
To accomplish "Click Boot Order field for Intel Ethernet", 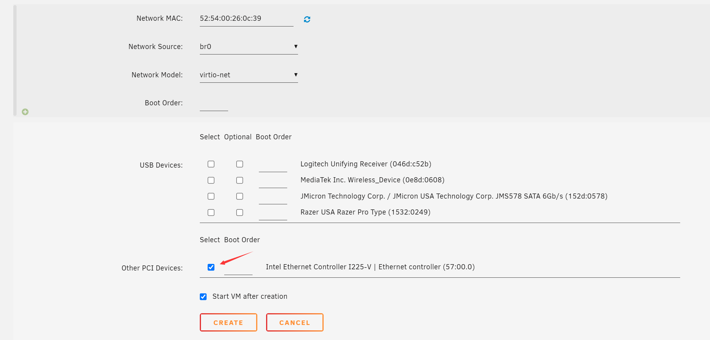I will pos(238,269).
